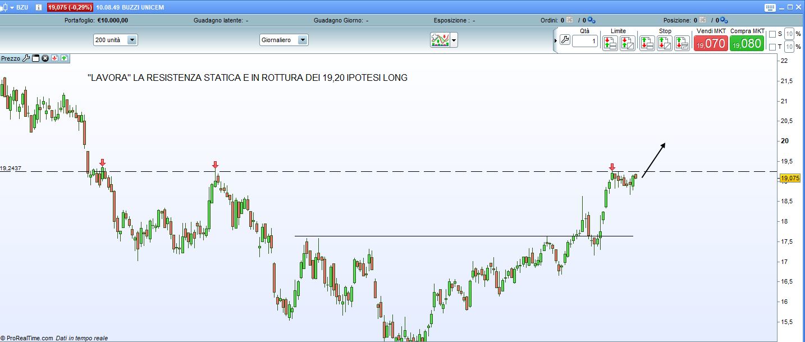The width and height of the screenshot is (805, 342).
Task: Move the Prezzo panel down with red arrow
Action: tap(54, 58)
